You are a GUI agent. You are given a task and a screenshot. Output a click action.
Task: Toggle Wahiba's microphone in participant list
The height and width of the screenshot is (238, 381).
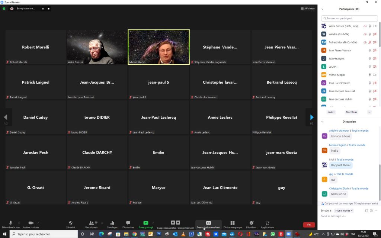370,34
